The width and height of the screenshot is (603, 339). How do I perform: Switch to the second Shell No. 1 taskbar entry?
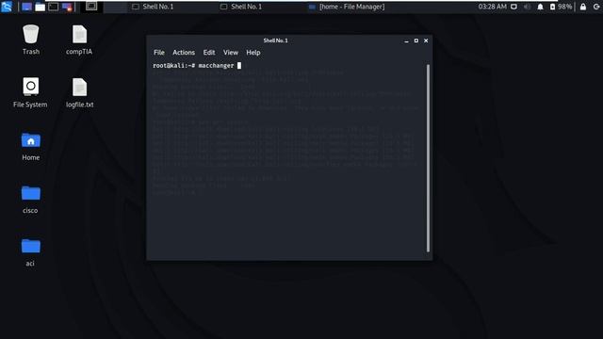[x=241, y=7]
